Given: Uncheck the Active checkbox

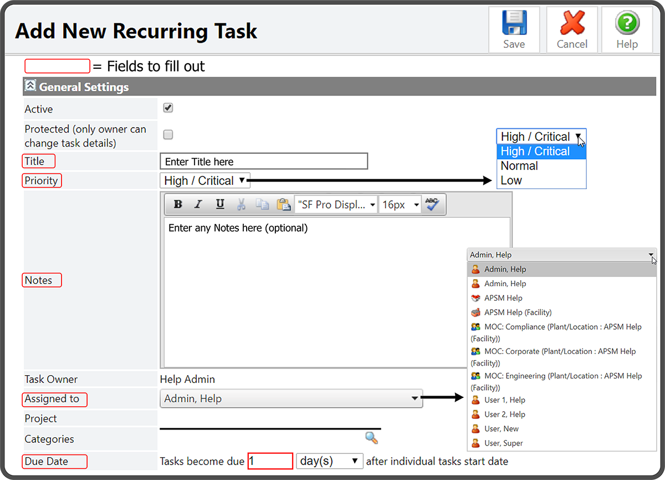Looking at the screenshot, I should (x=168, y=108).
